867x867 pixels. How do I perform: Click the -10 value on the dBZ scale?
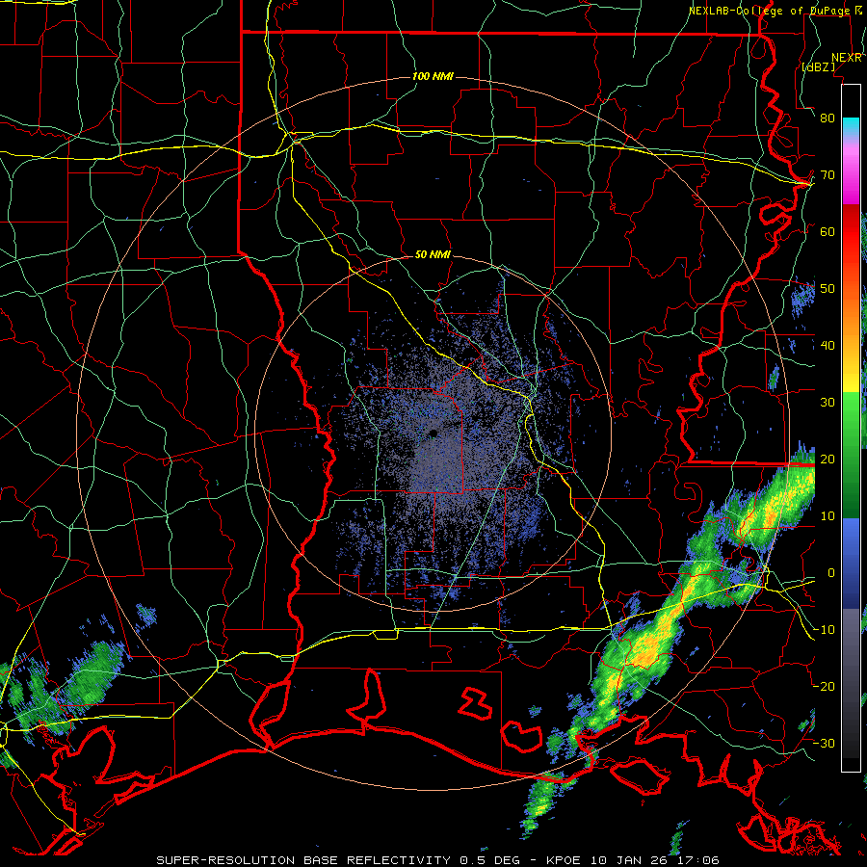[x=824, y=630]
